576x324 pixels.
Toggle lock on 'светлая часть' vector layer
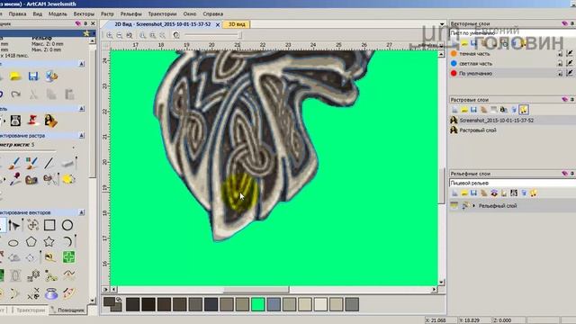click(560, 64)
